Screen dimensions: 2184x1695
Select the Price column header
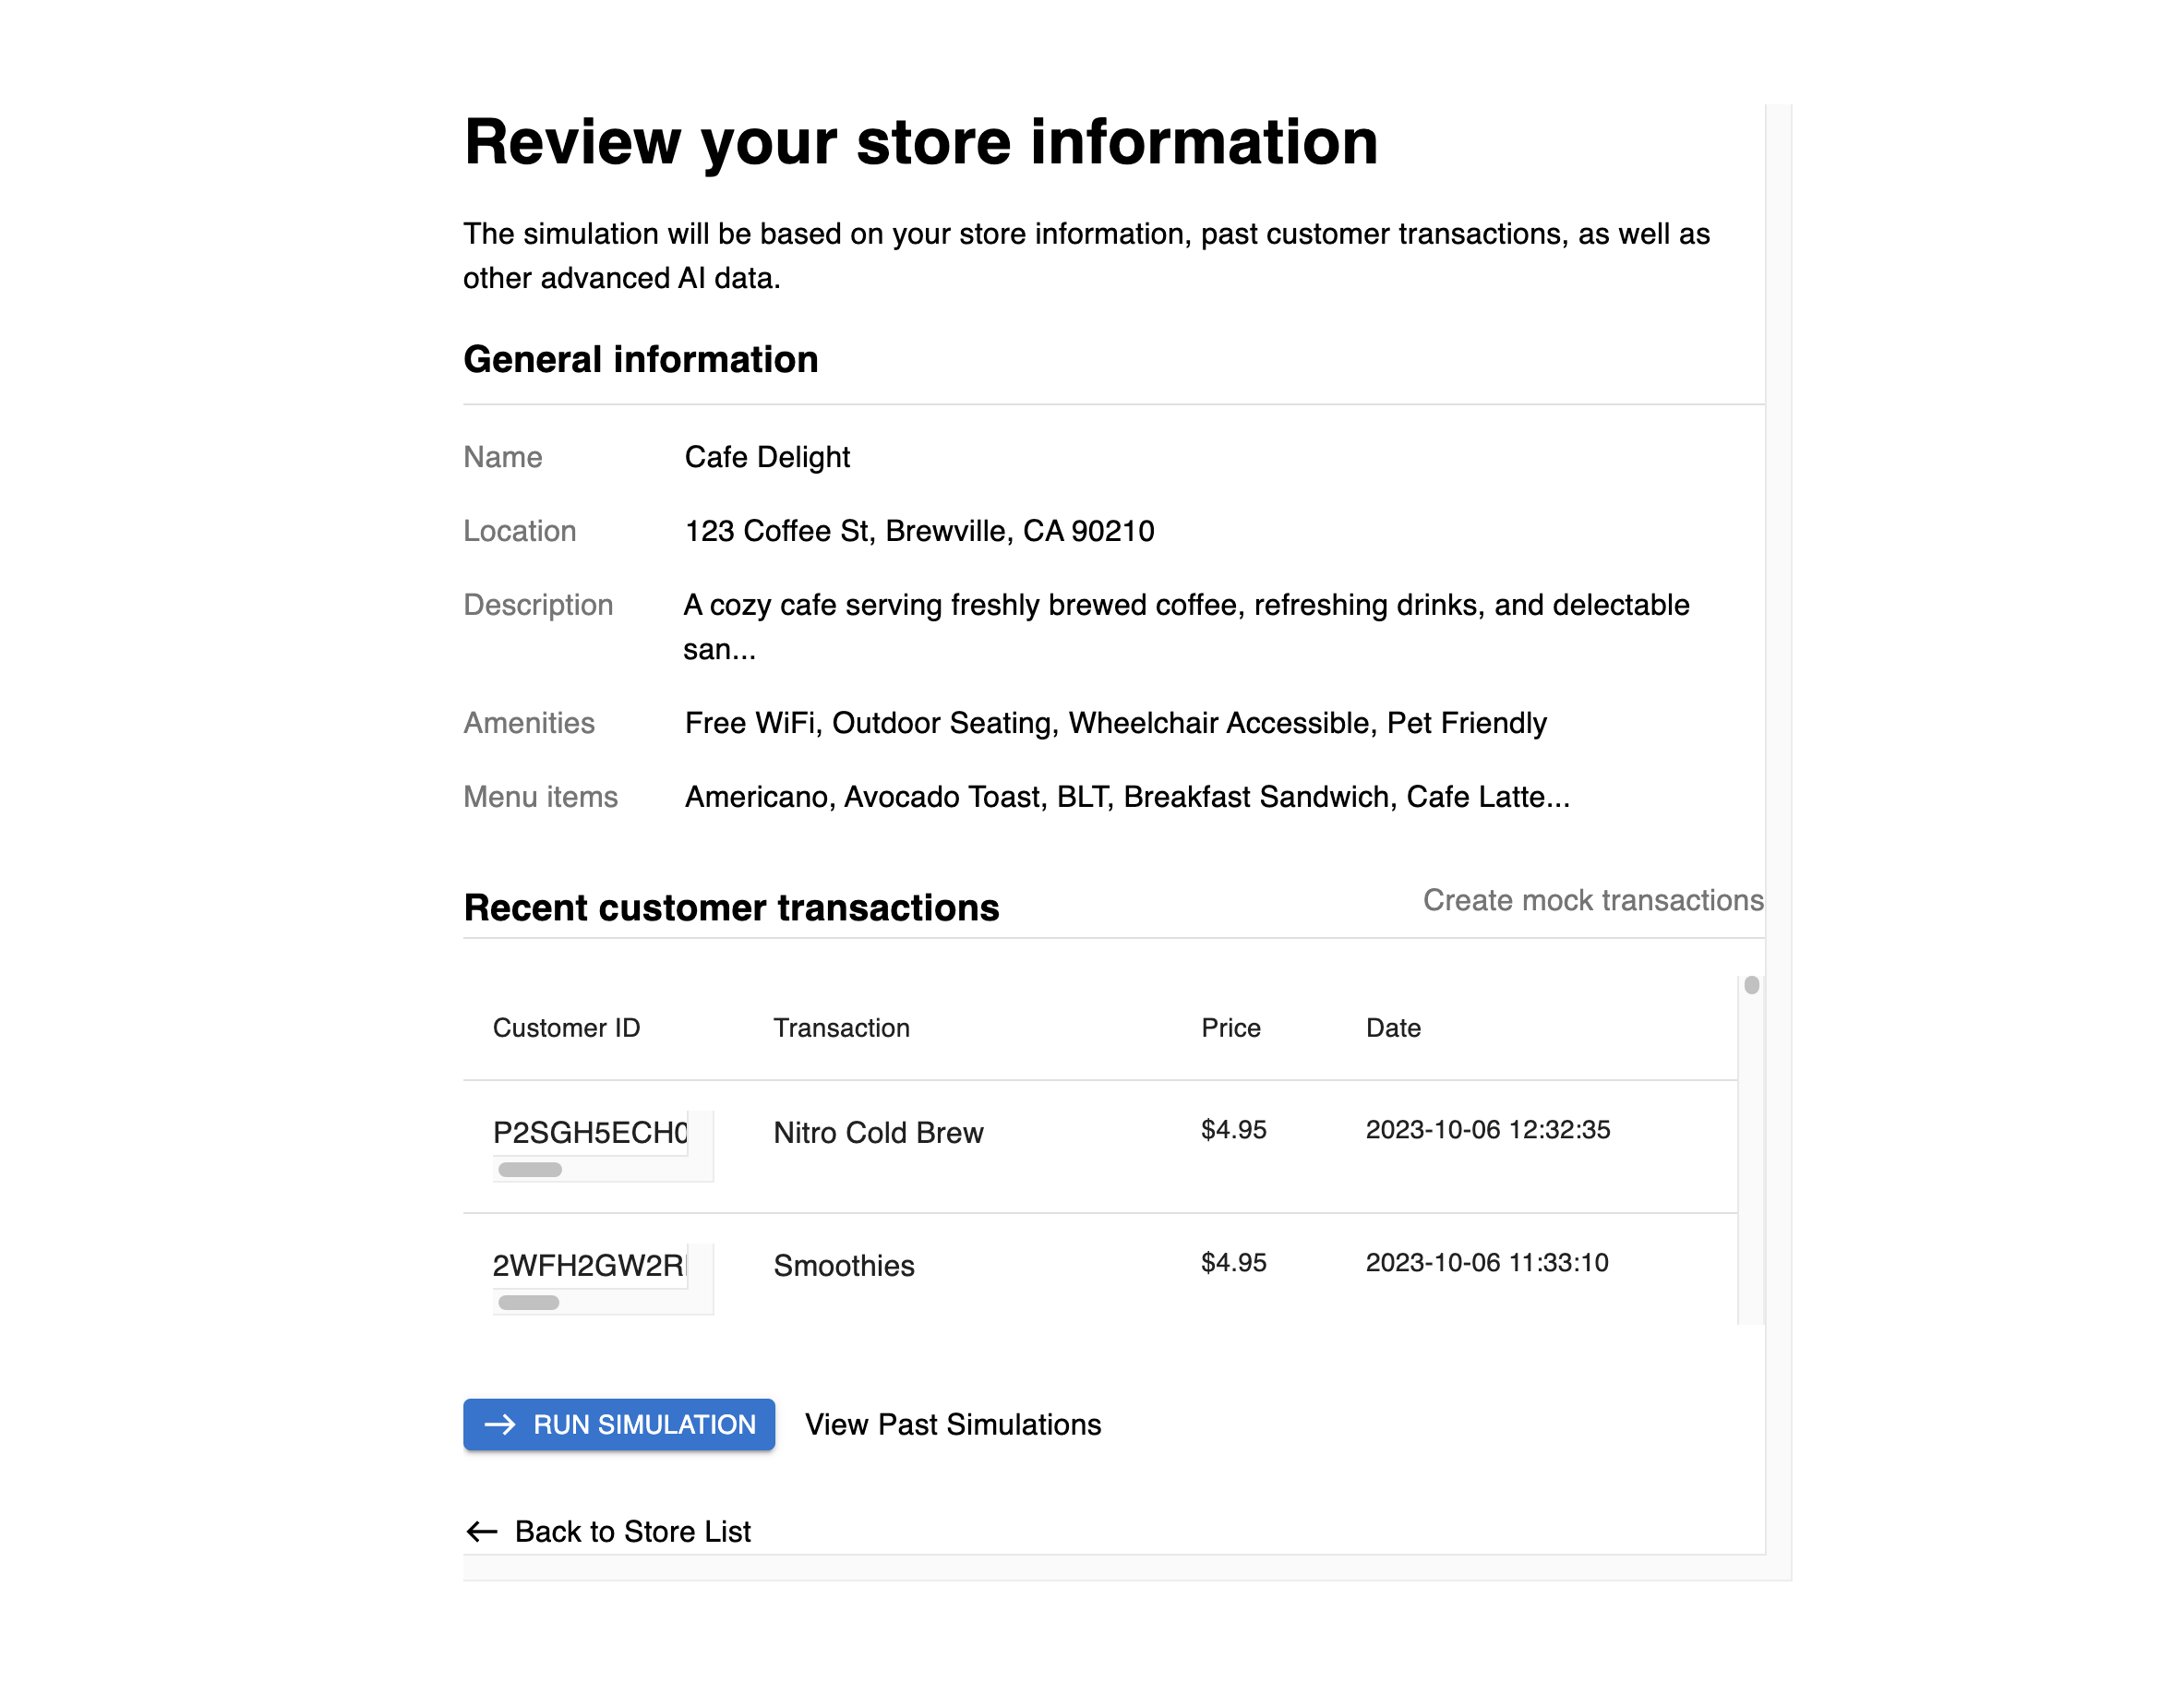(1230, 1028)
